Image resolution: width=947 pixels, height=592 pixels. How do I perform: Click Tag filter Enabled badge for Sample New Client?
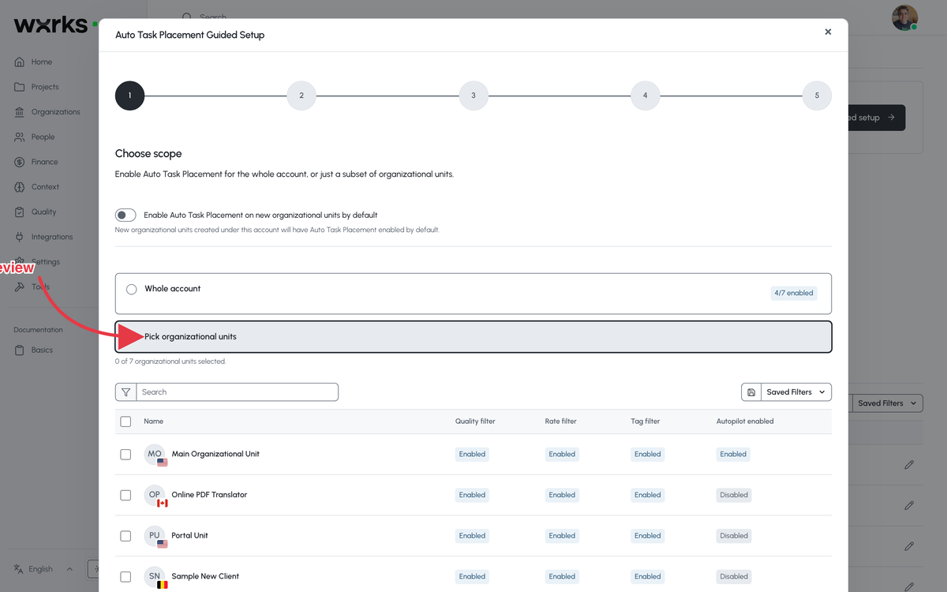click(x=648, y=577)
